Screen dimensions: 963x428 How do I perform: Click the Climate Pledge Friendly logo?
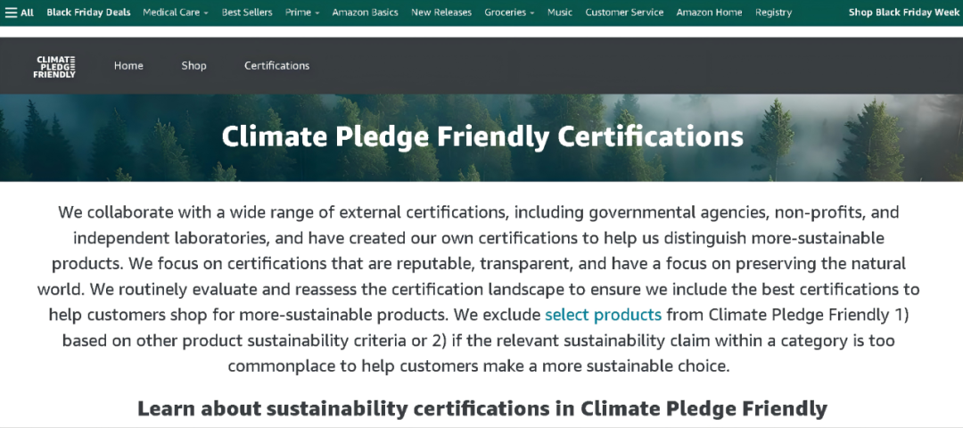point(55,67)
